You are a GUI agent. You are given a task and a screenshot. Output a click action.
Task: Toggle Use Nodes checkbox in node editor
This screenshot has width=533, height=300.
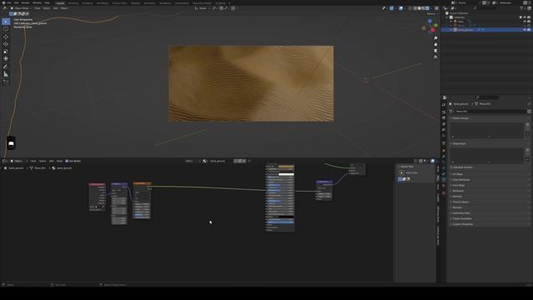pyautogui.click(x=67, y=161)
